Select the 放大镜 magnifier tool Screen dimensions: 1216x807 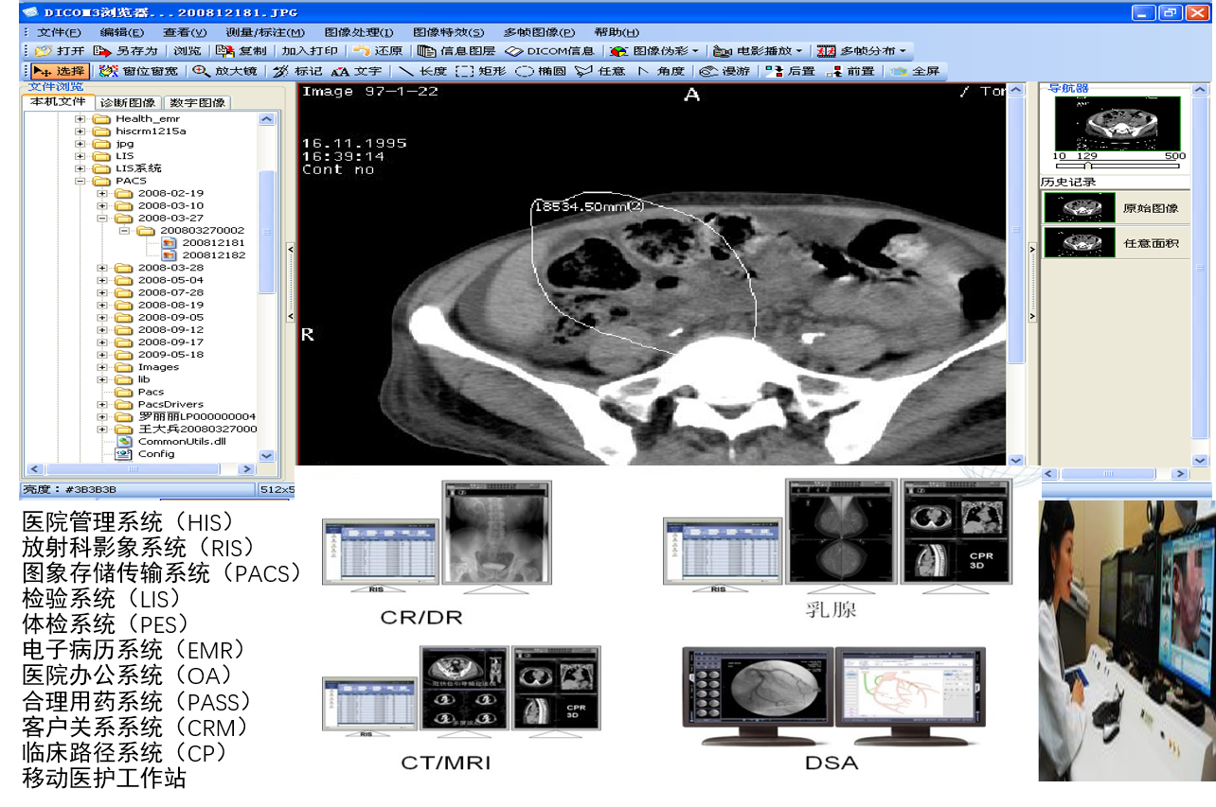click(x=225, y=71)
